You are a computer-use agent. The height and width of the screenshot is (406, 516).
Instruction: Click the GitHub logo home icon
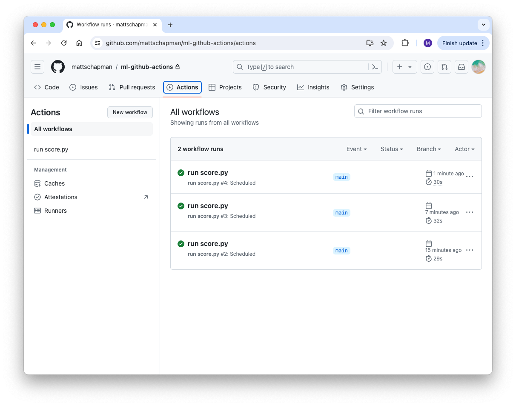pos(58,67)
